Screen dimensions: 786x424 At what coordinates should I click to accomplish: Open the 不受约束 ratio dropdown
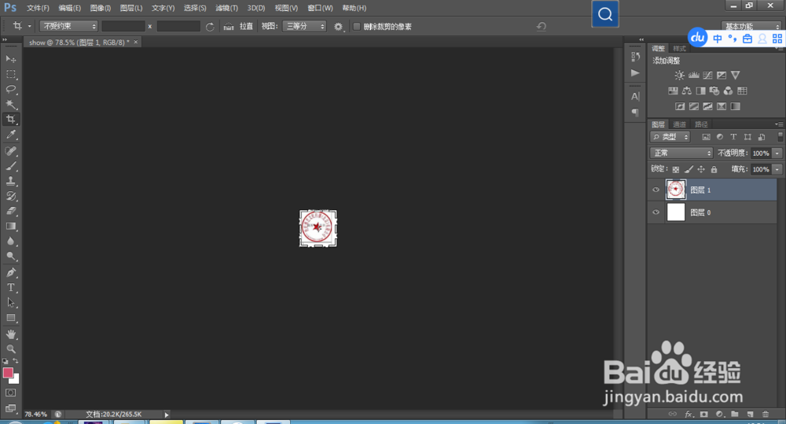click(x=68, y=26)
